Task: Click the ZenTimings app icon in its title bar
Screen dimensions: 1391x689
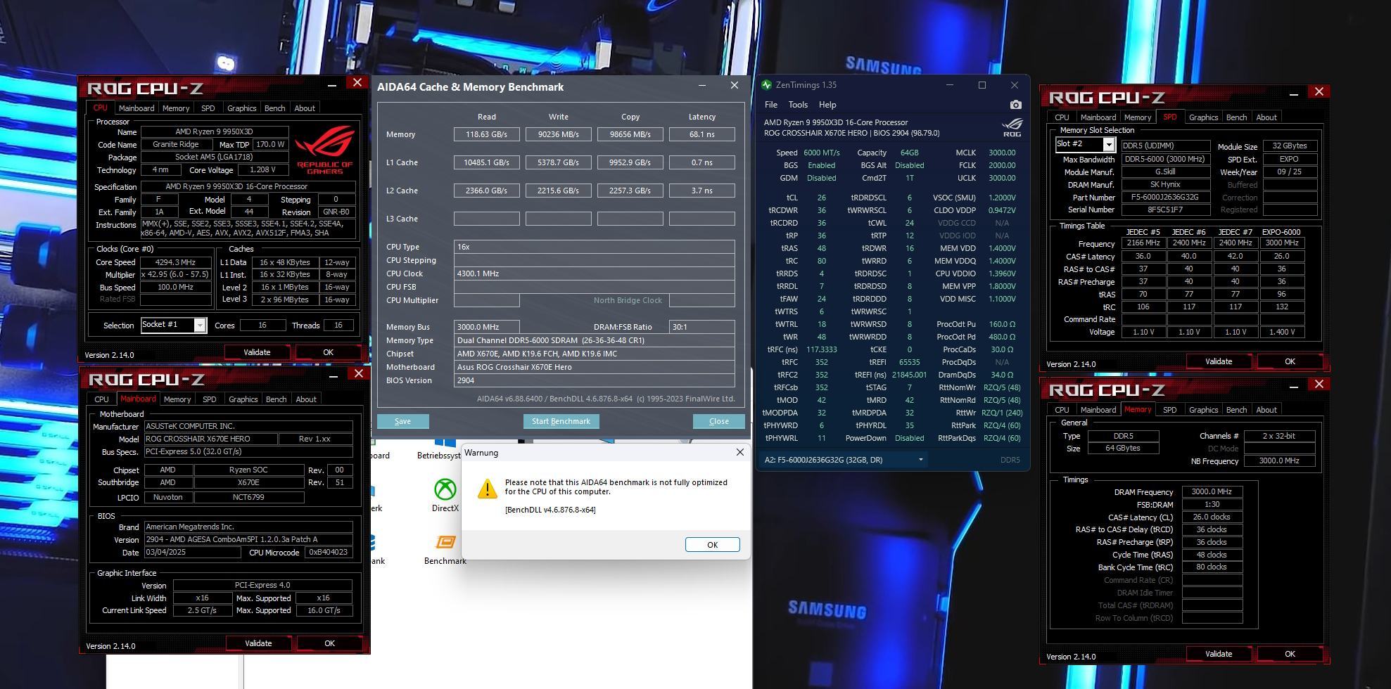Action: pyautogui.click(x=766, y=85)
